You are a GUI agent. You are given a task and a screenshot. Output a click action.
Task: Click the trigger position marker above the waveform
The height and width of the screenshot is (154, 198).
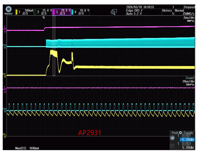[x=44, y=17]
